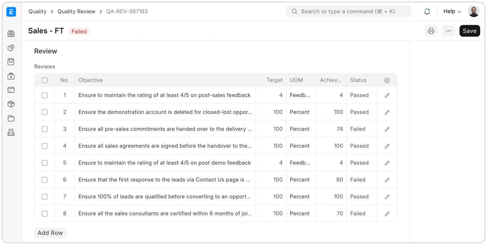Open the user avatar menu
The image size is (487, 245).
tap(473, 11)
